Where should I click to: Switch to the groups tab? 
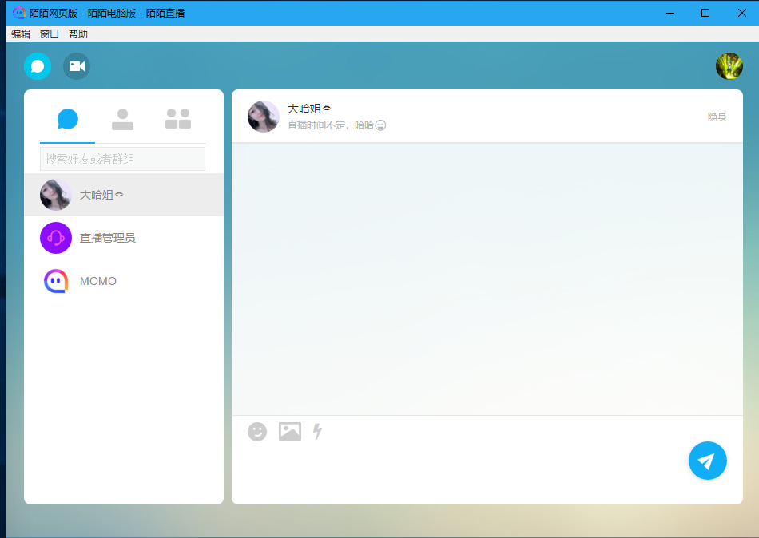click(x=177, y=117)
